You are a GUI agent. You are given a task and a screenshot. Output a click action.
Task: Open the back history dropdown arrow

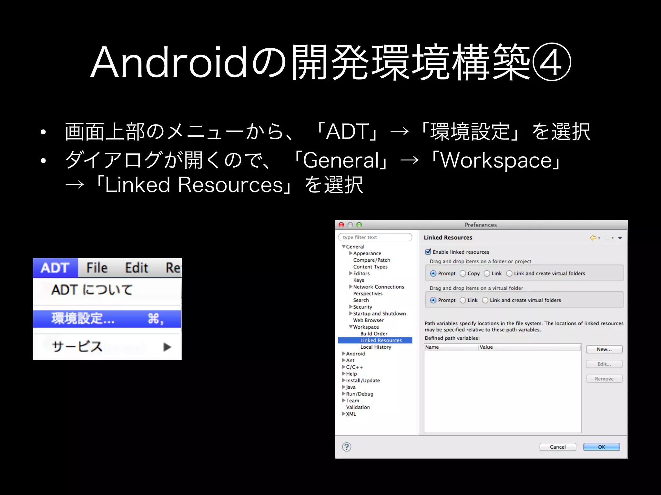[599, 238]
